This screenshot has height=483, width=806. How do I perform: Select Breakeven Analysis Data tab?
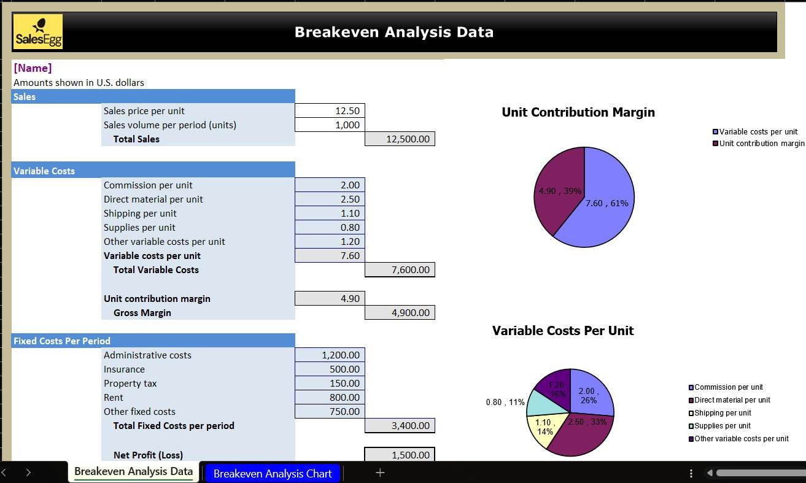(133, 472)
